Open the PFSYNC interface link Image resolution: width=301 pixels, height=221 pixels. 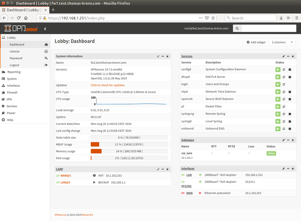(186, 186)
